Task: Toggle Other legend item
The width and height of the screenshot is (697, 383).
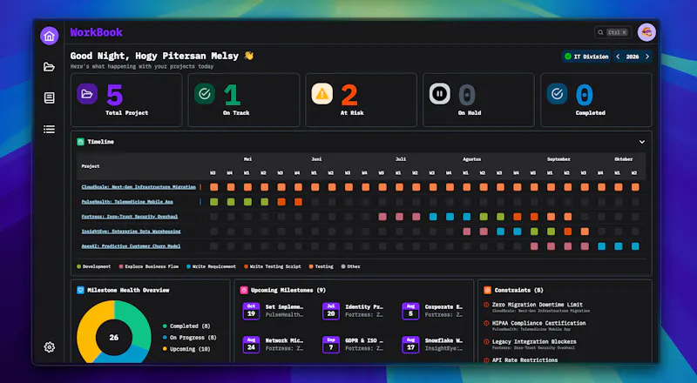Action: pyautogui.click(x=351, y=266)
